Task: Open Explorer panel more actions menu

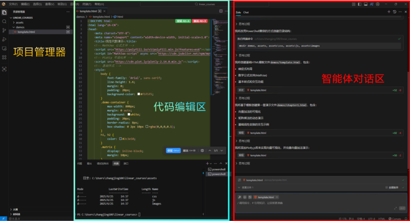Action: pos(68,12)
